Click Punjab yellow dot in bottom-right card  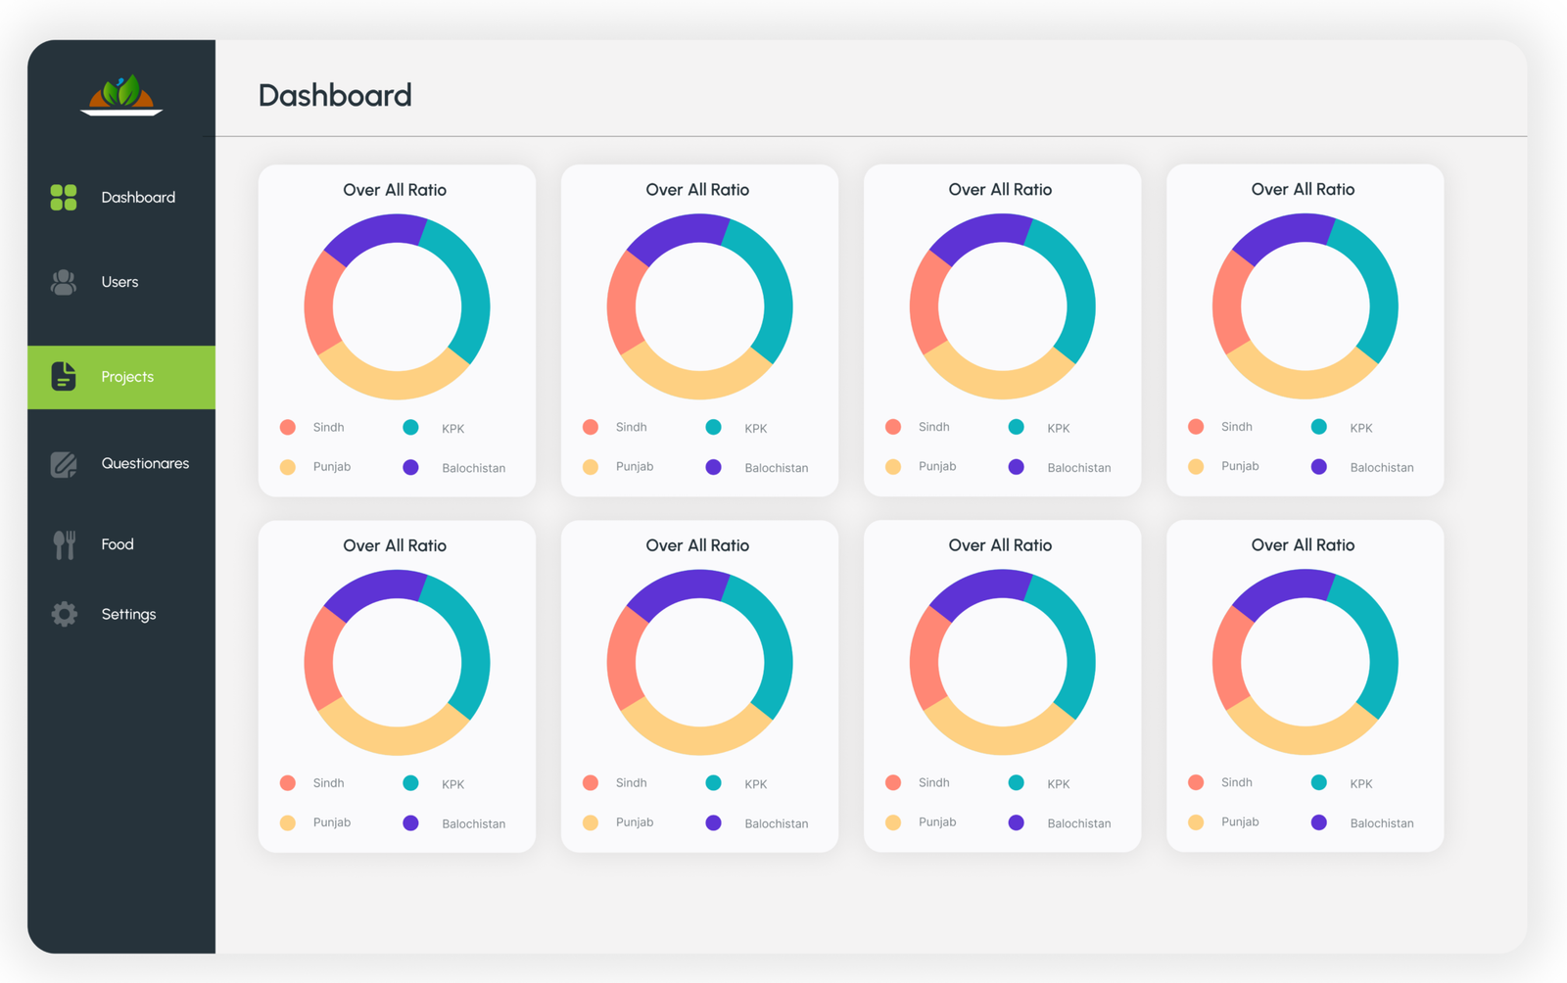click(1196, 822)
